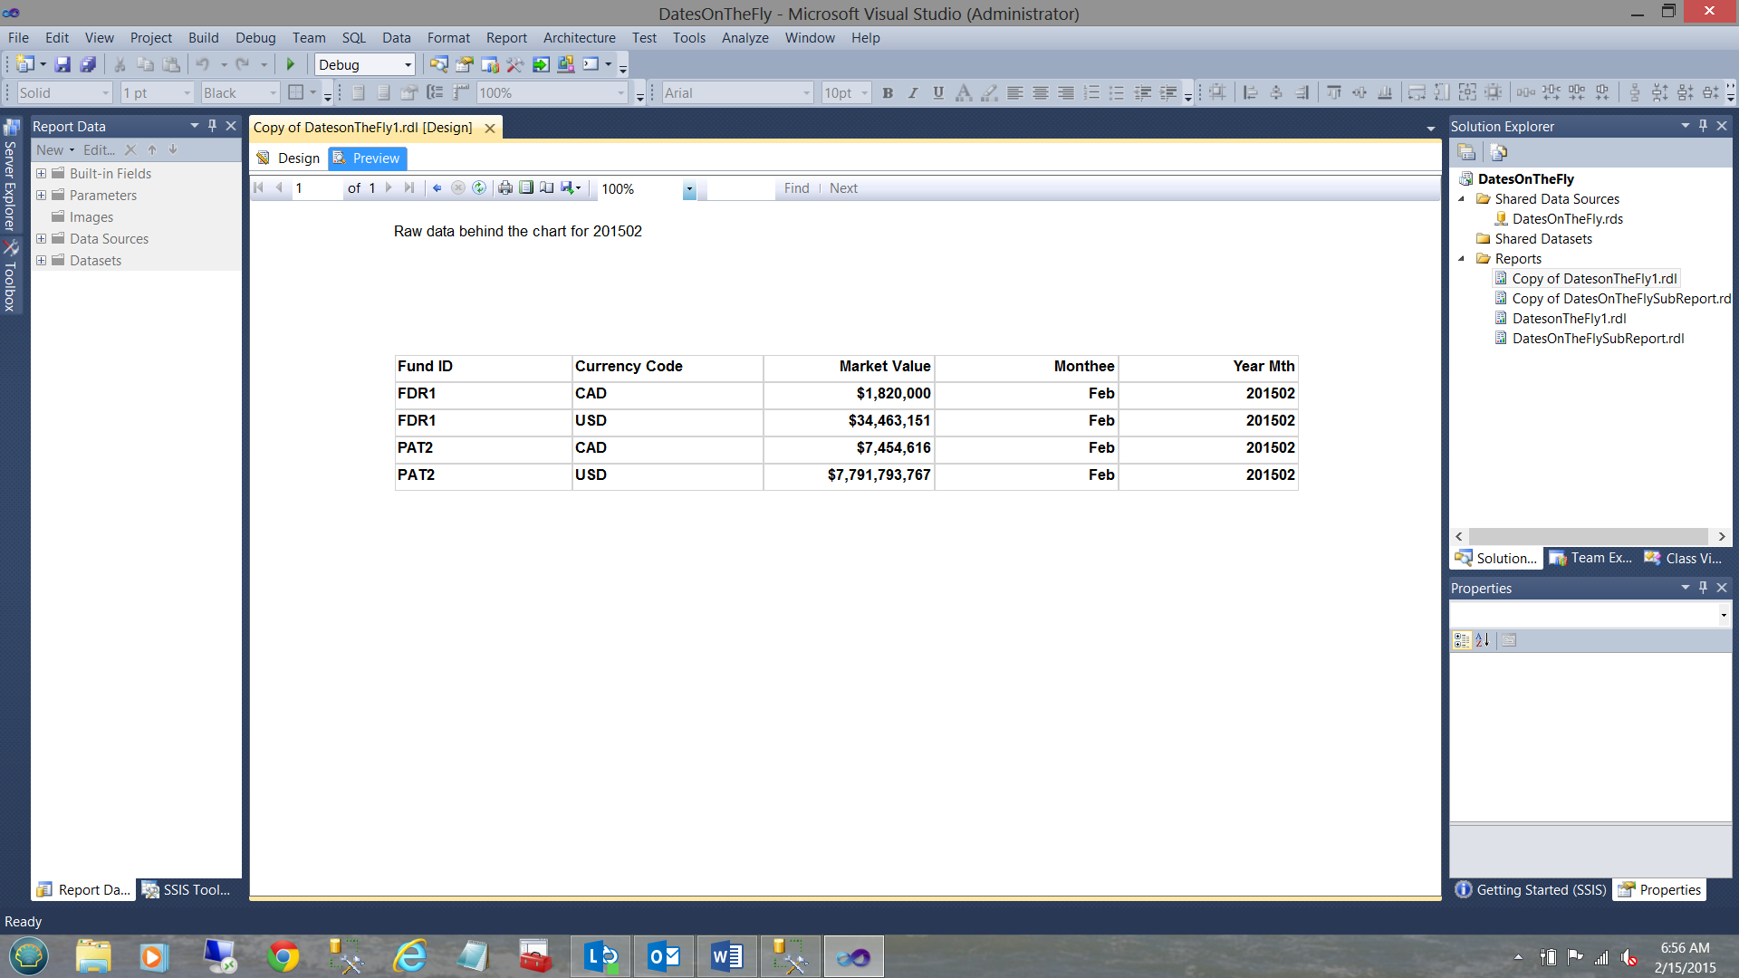Click the Save All toolbar icon
1739x978 pixels.
tap(88, 64)
